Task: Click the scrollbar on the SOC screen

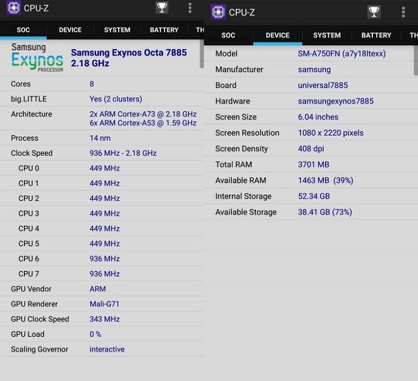Action: 202,54
